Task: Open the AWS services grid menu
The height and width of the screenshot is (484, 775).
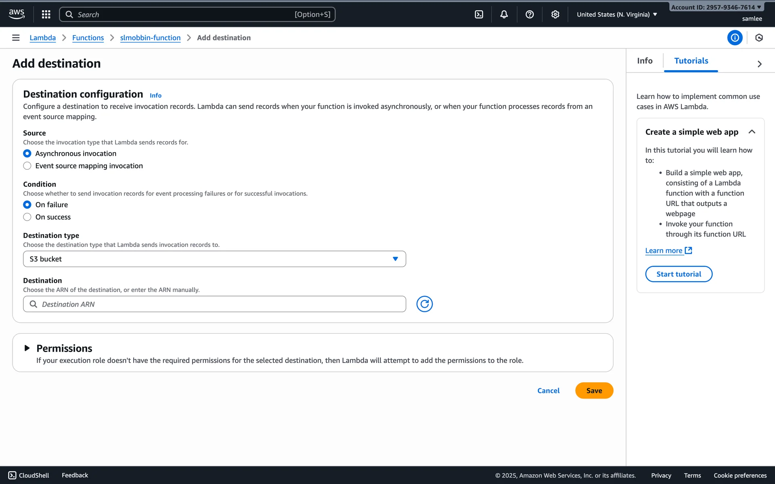Action: (46, 15)
